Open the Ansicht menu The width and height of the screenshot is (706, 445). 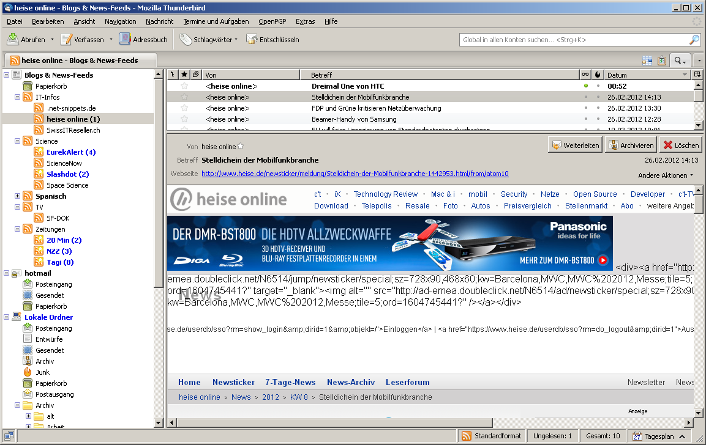(x=84, y=21)
